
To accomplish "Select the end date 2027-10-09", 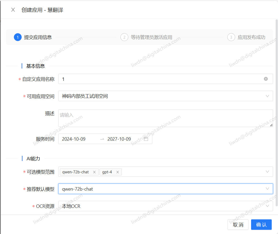I will coord(119,139).
